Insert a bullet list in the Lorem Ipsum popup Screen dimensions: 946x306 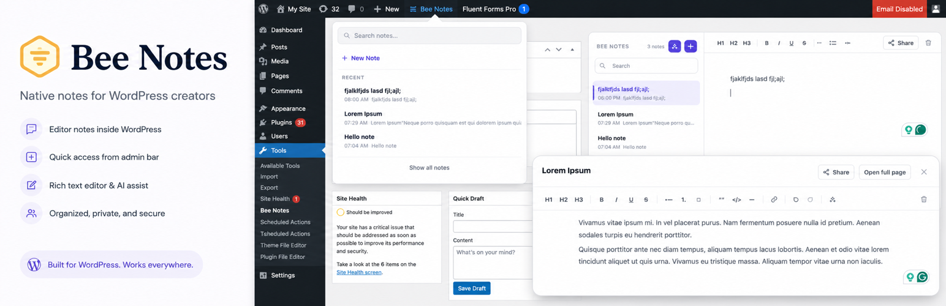pyautogui.click(x=668, y=200)
